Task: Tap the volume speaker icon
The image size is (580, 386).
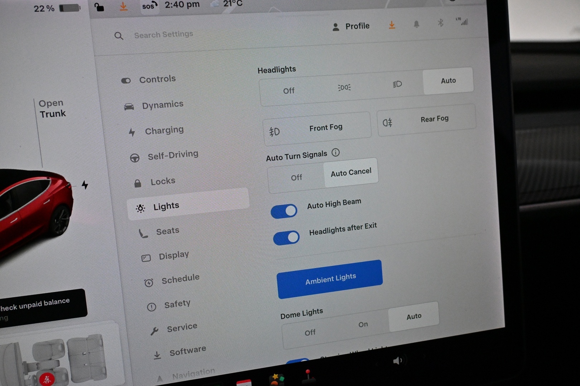Action: coord(398,361)
